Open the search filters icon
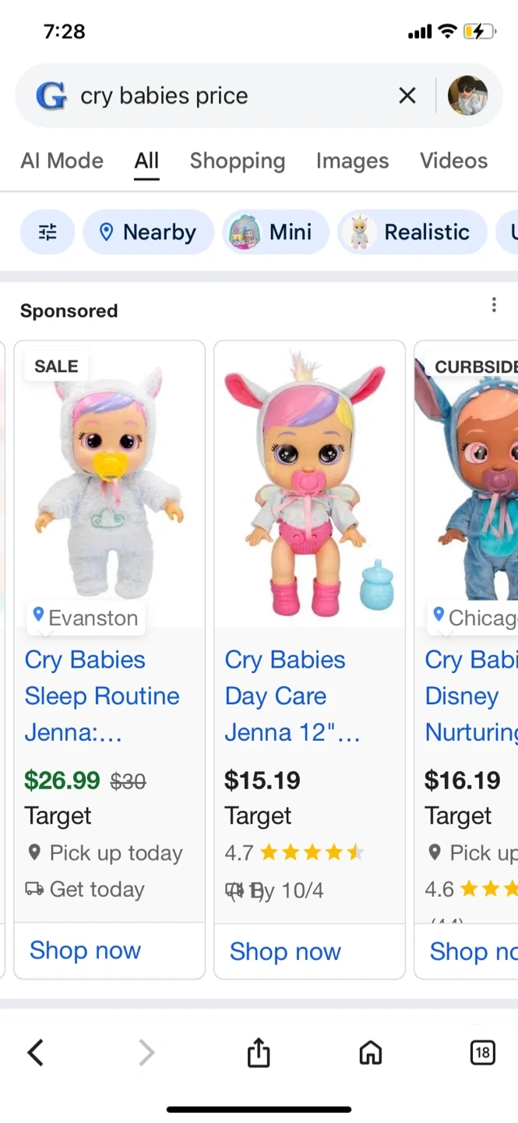Screen dimensions: 518x1123 [48, 232]
